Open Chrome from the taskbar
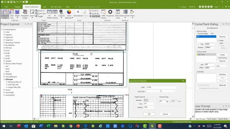This screenshot has width=230, height=129. (x=70, y=126)
